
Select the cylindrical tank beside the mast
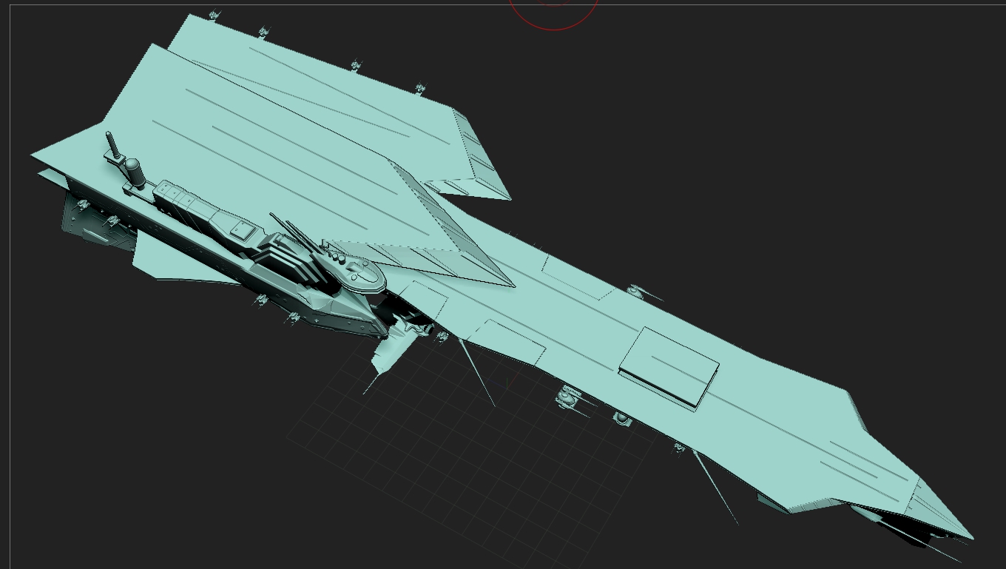tap(132, 172)
